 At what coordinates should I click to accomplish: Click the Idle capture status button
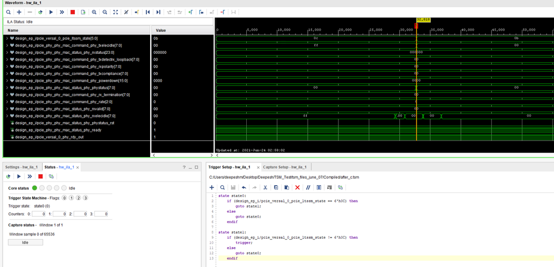(25, 242)
